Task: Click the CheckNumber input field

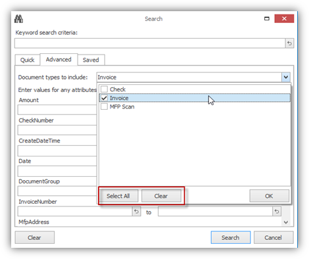Action: point(57,130)
